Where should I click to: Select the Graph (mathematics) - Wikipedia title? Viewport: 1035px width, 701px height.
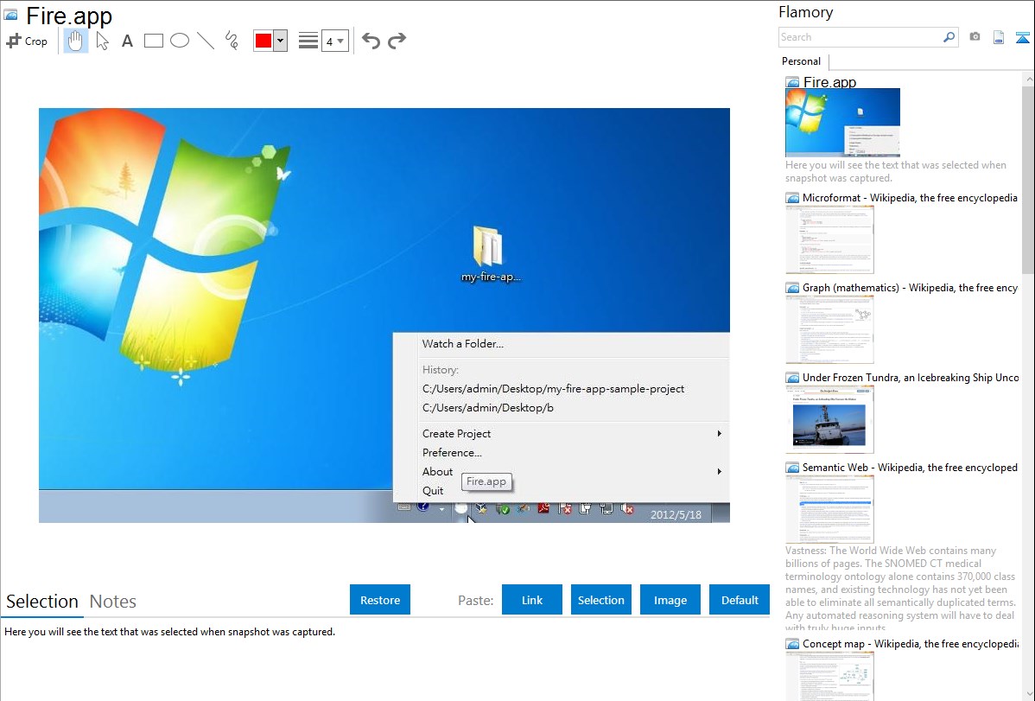point(910,288)
